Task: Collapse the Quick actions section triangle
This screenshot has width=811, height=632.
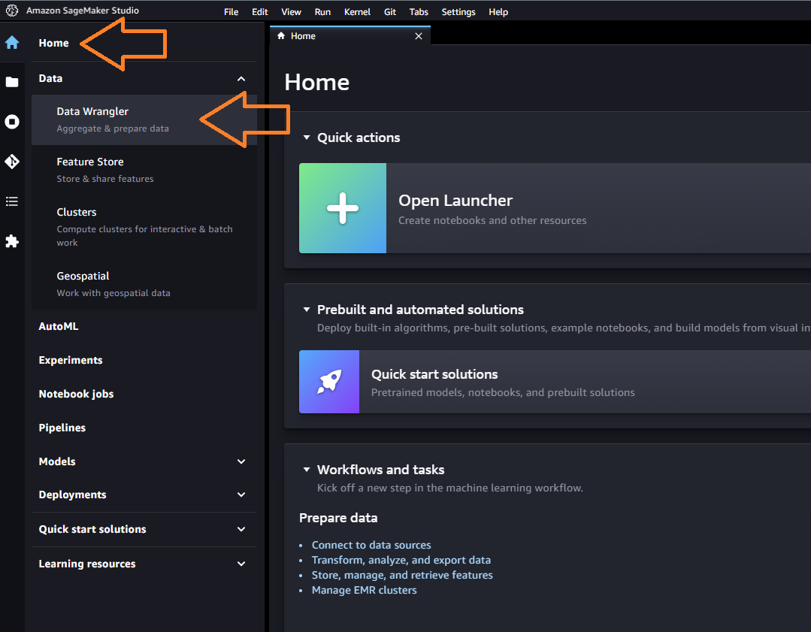Action: (307, 138)
